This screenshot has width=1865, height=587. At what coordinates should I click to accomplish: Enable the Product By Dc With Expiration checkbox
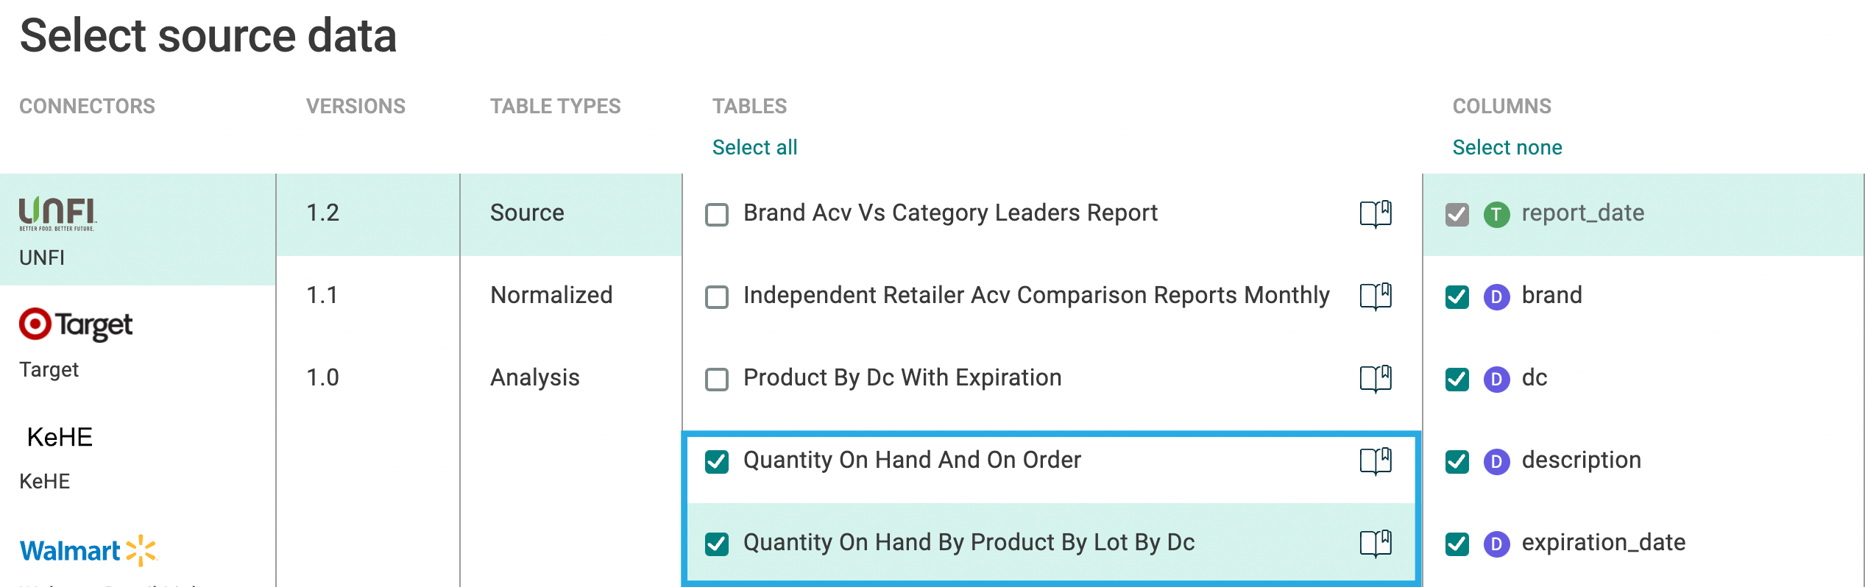(717, 380)
